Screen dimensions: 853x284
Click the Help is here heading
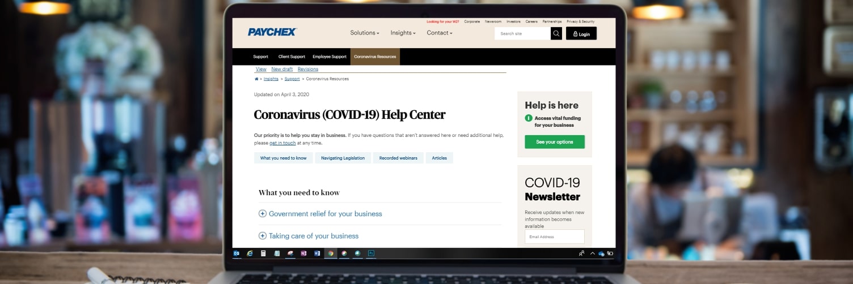point(551,105)
